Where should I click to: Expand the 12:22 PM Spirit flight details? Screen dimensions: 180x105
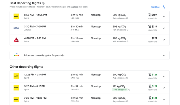[164, 76]
